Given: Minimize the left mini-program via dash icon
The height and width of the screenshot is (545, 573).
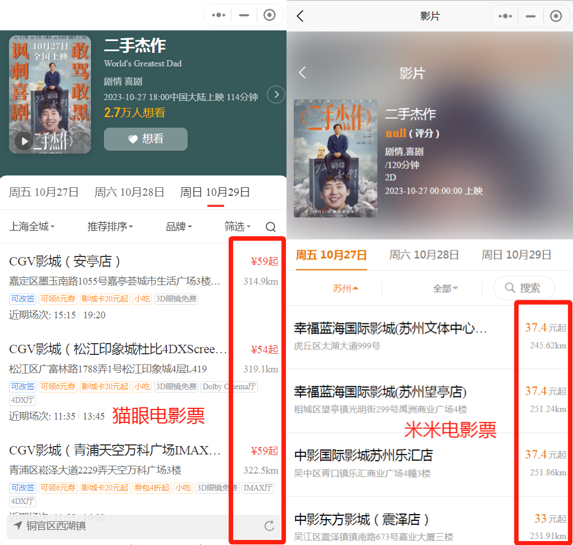Looking at the screenshot, I should click(x=244, y=15).
